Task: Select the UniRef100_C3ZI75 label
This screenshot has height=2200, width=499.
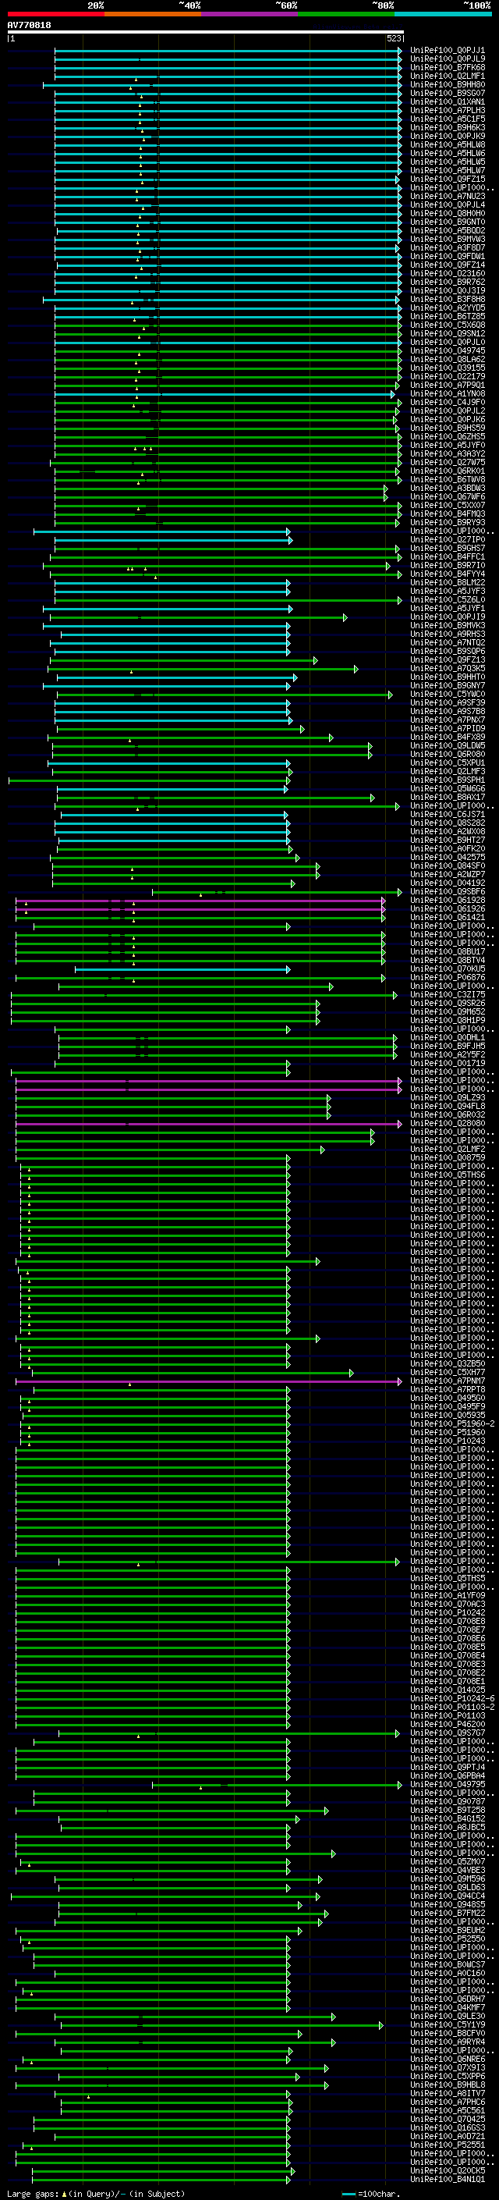Action: click(x=447, y=995)
